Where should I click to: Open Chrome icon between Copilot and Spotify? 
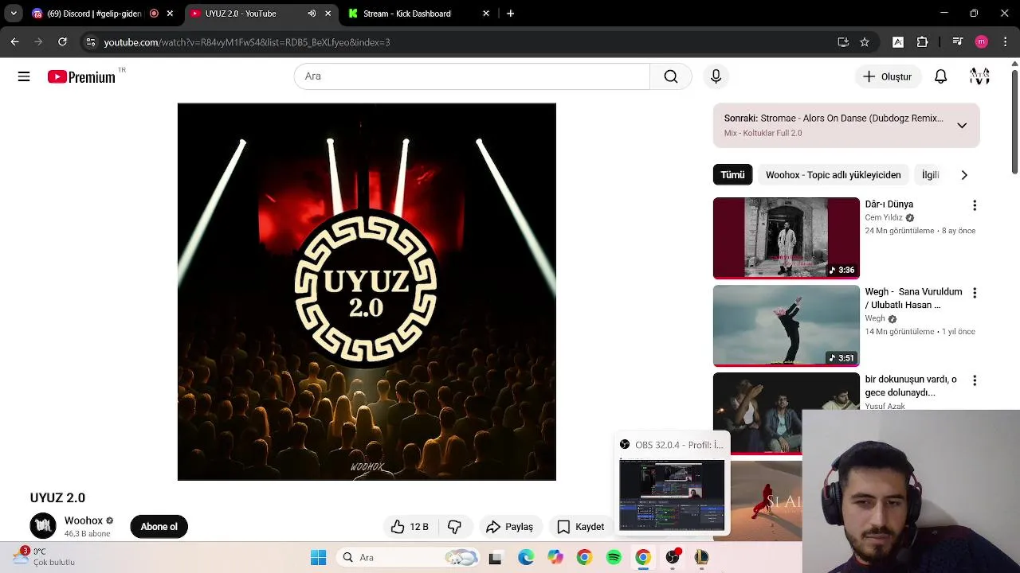point(584,558)
